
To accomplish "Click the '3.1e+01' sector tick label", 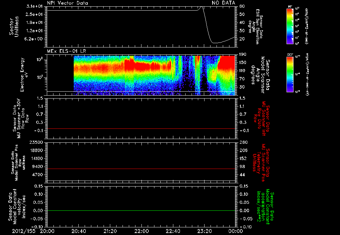I will tap(34, 6).
